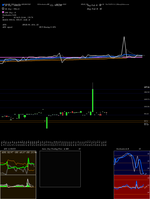
Task: Click the 1039.74 price axis label
Action: pos(147,99)
